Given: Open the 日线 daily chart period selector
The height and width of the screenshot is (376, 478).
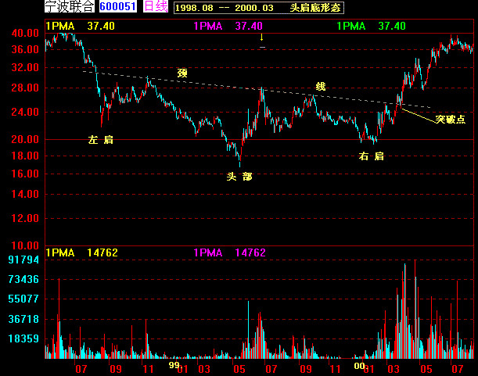Looking at the screenshot, I should pos(156,6).
